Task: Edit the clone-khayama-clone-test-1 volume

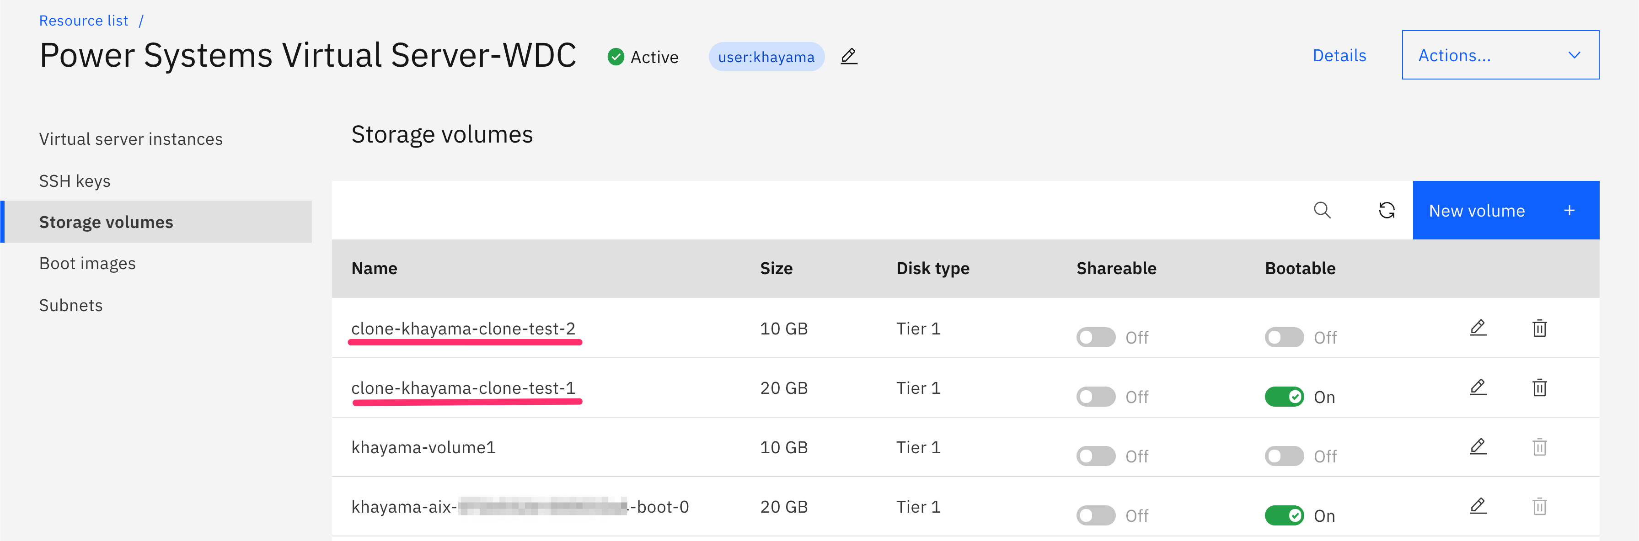Action: tap(1478, 387)
